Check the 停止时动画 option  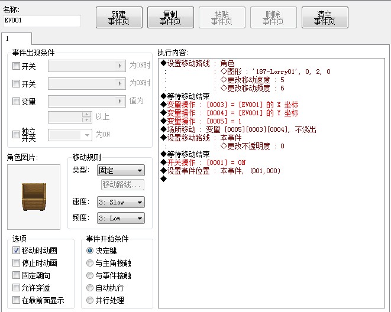pos(16,263)
